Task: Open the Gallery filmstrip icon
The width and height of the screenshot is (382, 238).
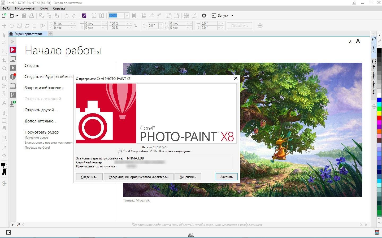Action: pyautogui.click(x=13, y=86)
